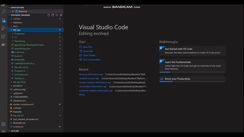
Task: Close the Welcome editor with X icon
Action: coord(13,11)
